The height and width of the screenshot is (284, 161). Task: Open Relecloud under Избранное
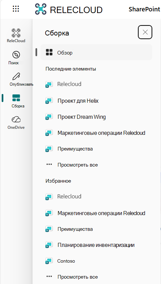click(69, 196)
